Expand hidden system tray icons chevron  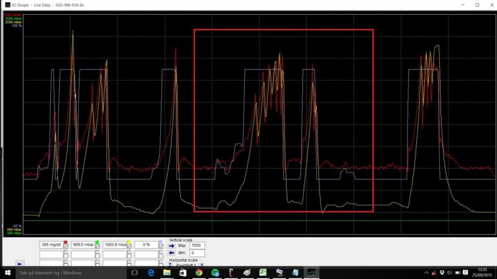point(426,272)
